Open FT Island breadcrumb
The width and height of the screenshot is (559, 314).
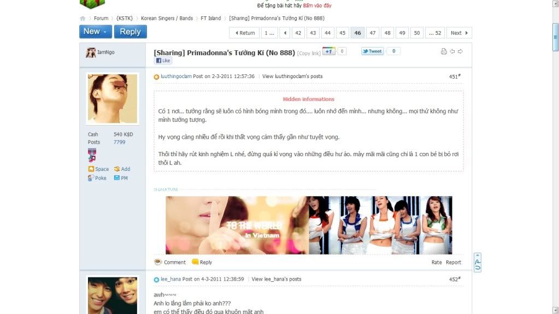coord(211,18)
